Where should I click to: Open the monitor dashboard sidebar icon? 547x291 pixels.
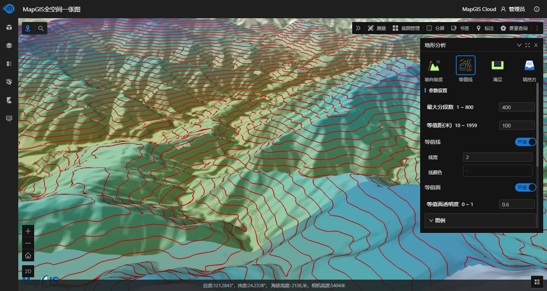point(9,118)
